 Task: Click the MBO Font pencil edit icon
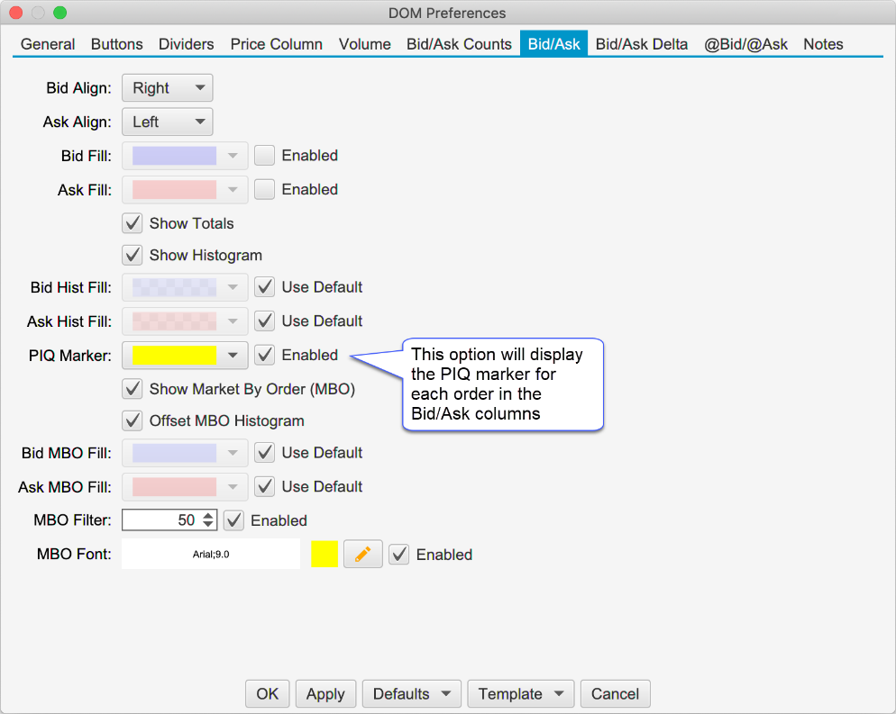363,555
